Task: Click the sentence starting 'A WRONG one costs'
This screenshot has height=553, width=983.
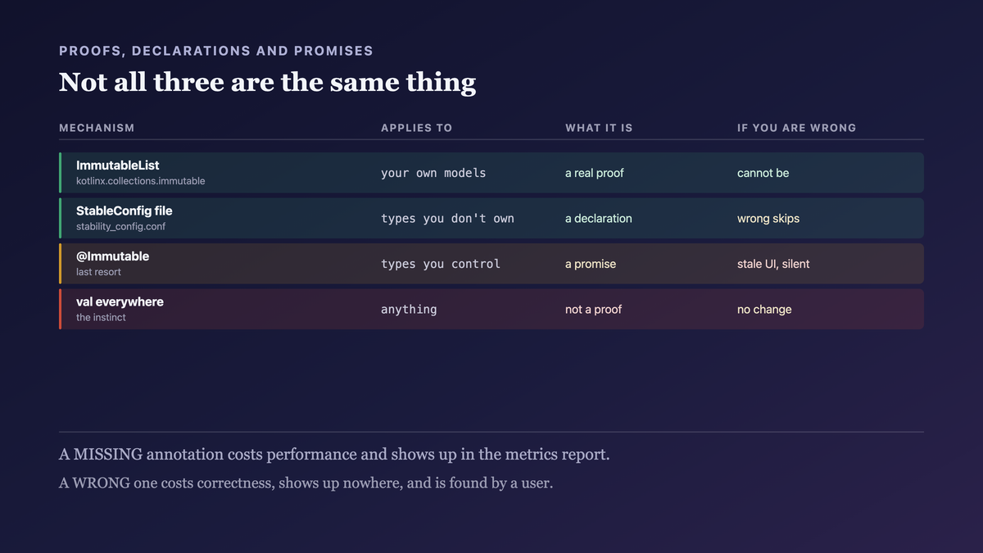Action: pyautogui.click(x=306, y=483)
